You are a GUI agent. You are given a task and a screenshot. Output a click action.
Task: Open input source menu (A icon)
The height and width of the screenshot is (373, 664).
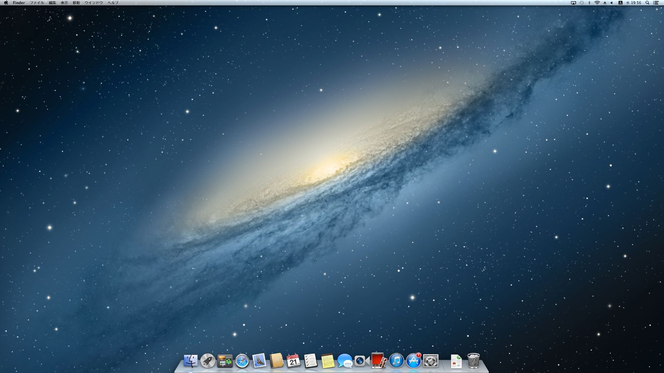620,2
